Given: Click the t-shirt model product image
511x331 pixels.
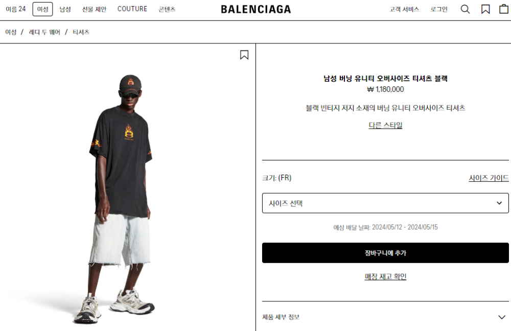Looking at the screenshot, I should (121, 199).
